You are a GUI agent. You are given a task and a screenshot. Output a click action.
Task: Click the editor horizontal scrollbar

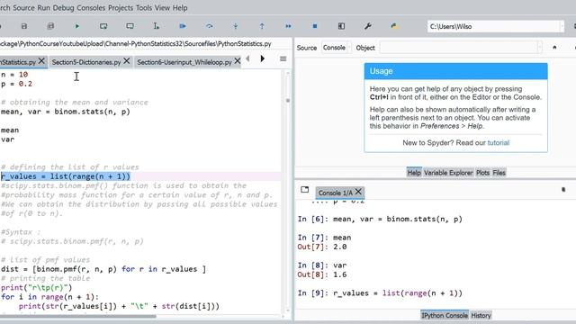pyautogui.click(x=78, y=316)
